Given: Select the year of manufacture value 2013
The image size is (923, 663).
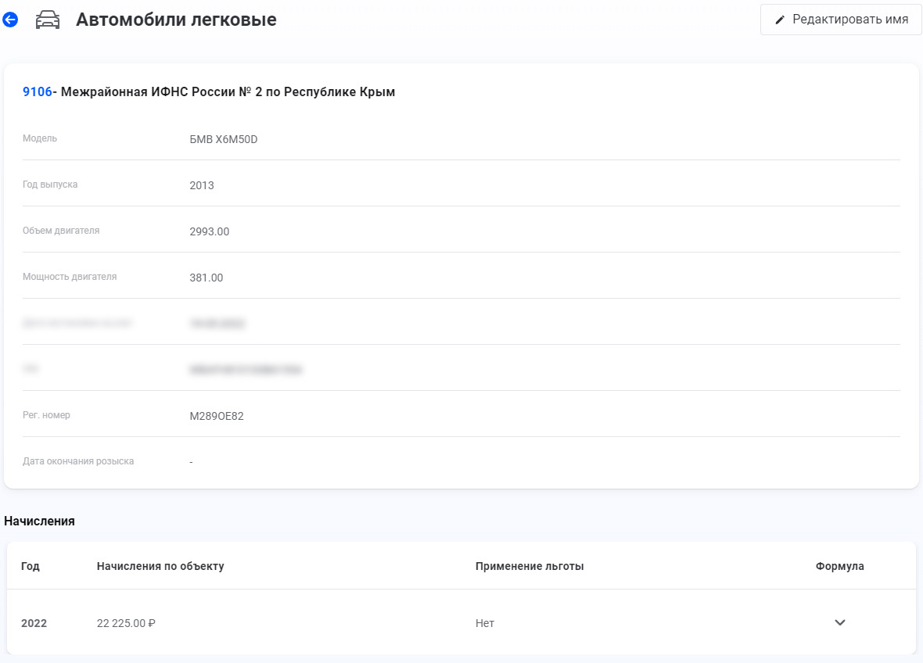Looking at the screenshot, I should pos(202,185).
